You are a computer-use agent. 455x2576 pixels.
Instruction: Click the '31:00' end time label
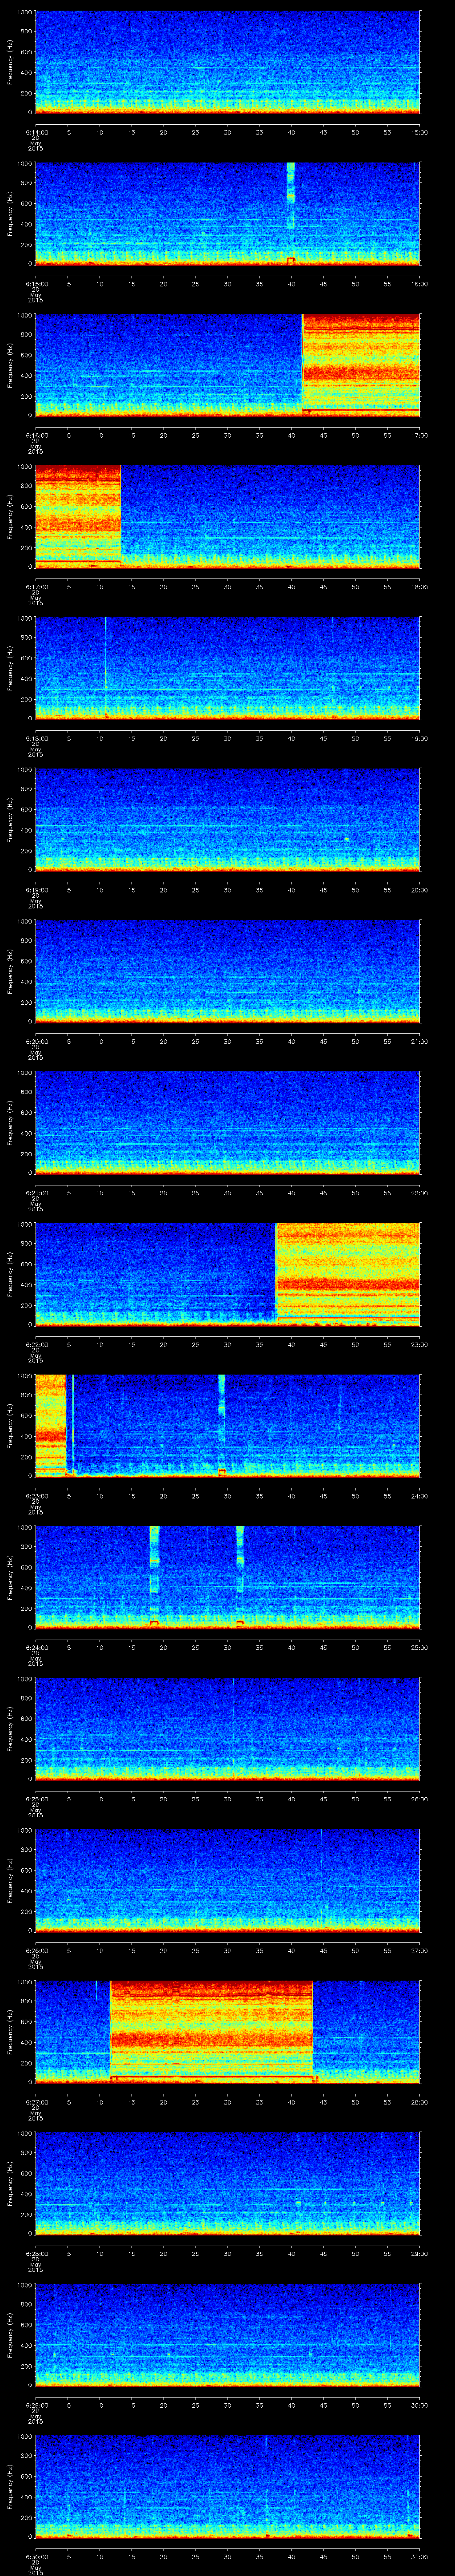click(x=420, y=2556)
